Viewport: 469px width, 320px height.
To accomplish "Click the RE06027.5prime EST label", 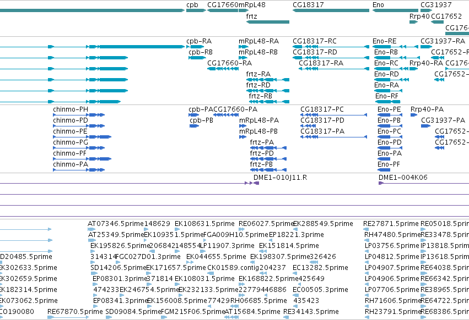I will 266,224.
